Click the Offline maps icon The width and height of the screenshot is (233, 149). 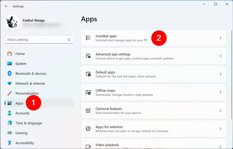tap(88, 93)
